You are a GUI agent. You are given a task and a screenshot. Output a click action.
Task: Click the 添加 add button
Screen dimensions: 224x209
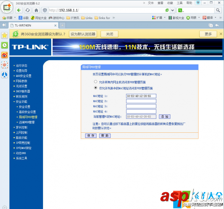click(x=165, y=117)
